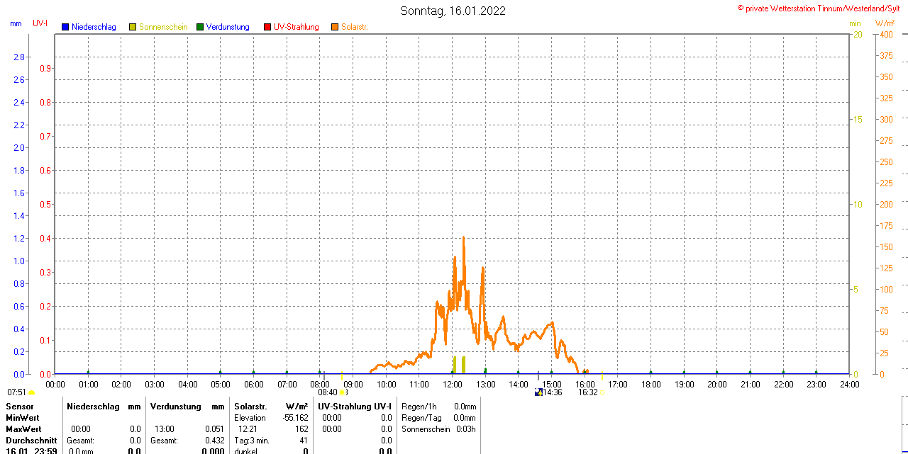This screenshot has height=454, width=908.
Task: Click the orange Solarstr. legend square
Action: click(335, 27)
